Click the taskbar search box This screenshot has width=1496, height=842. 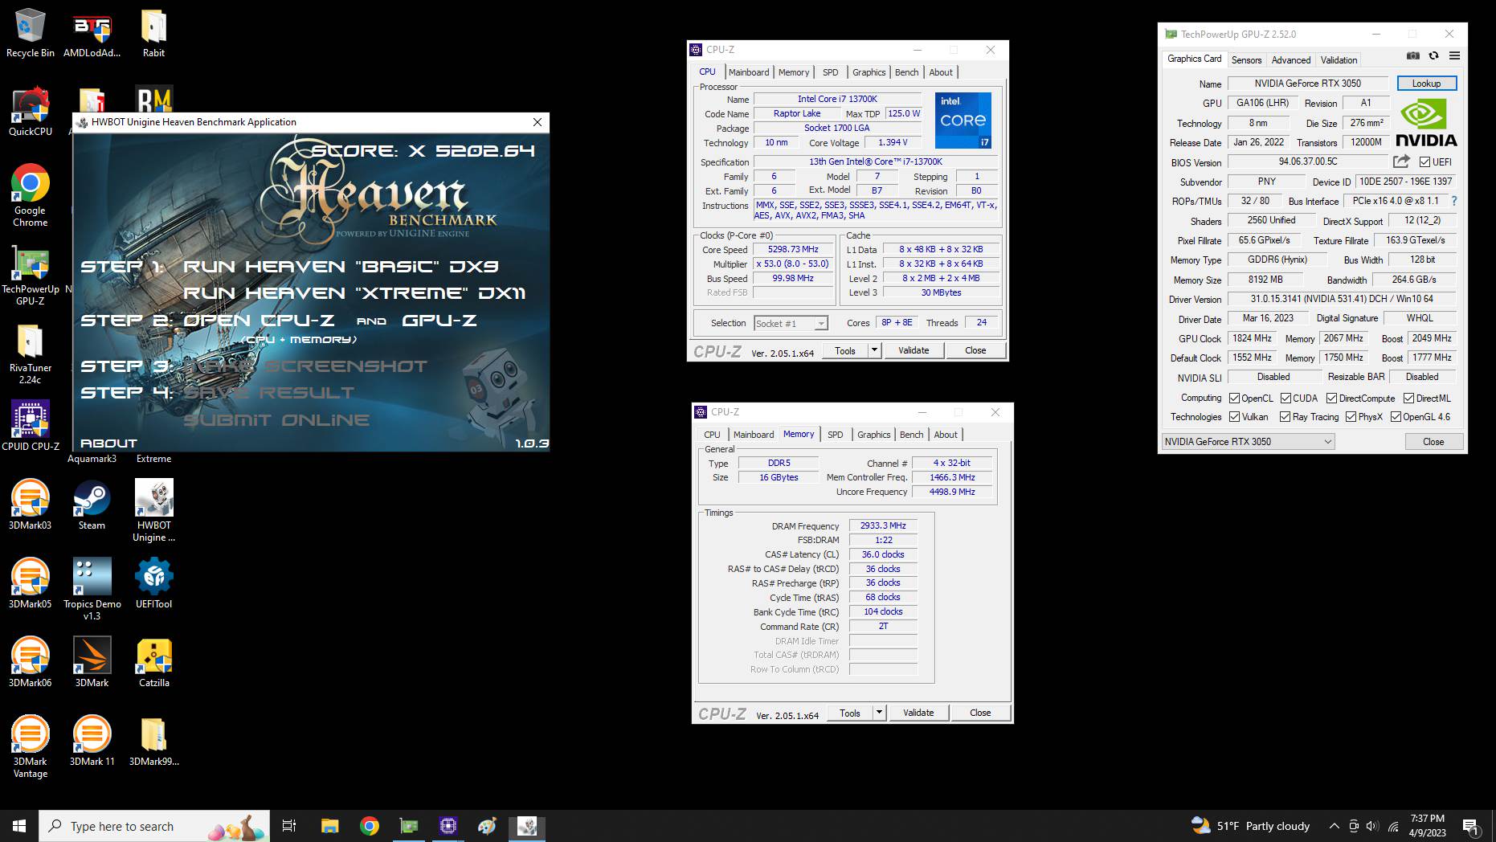[154, 826]
